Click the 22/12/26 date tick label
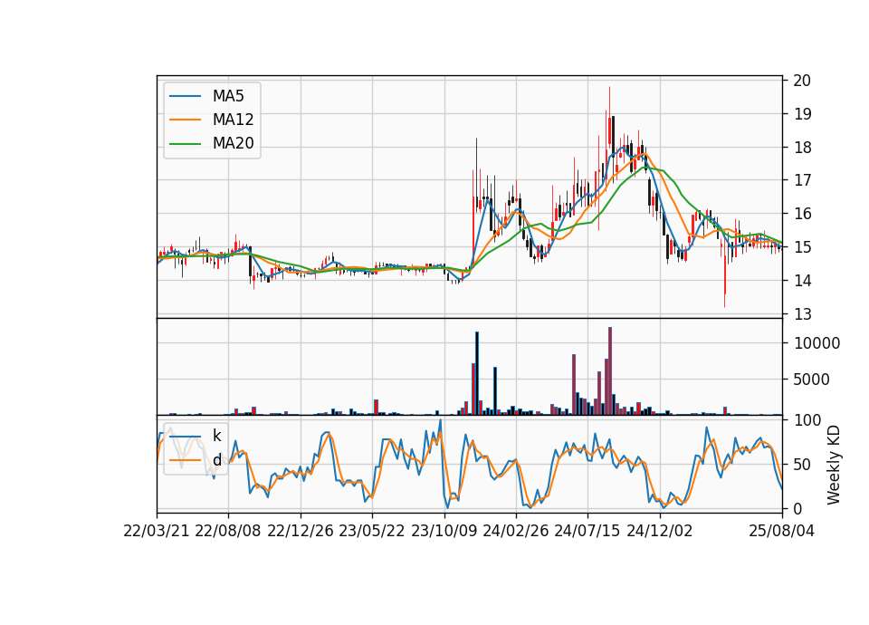 click(x=301, y=531)
